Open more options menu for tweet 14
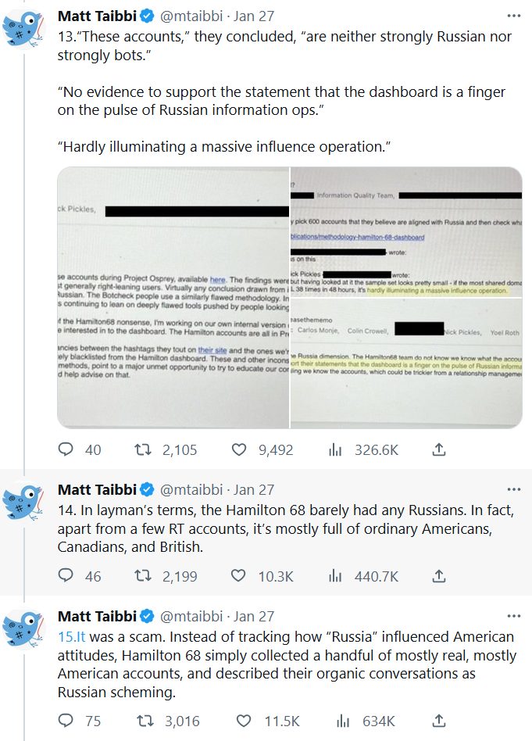The image size is (532, 741). [x=513, y=489]
